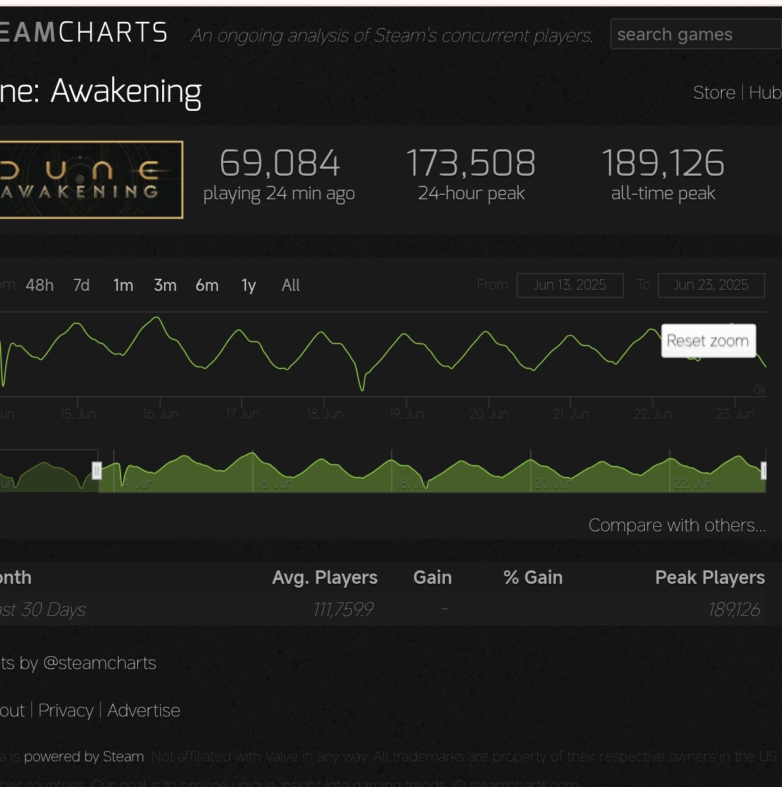Click the 173,508 24-hour peak figure
This screenshot has width=782, height=787.
[x=471, y=163]
